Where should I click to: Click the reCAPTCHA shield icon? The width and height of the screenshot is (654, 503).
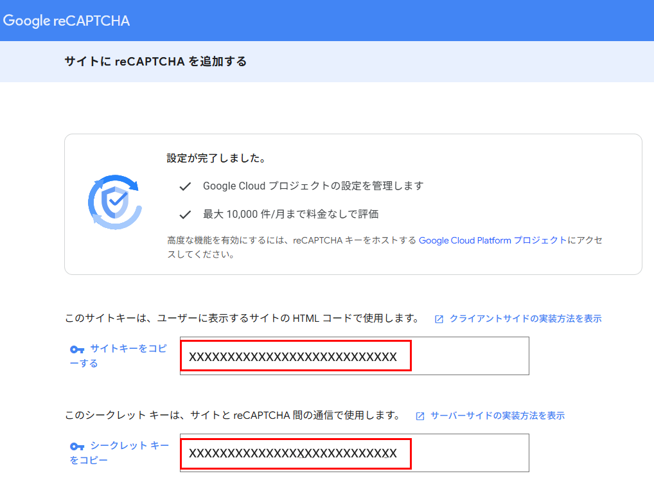(x=114, y=202)
